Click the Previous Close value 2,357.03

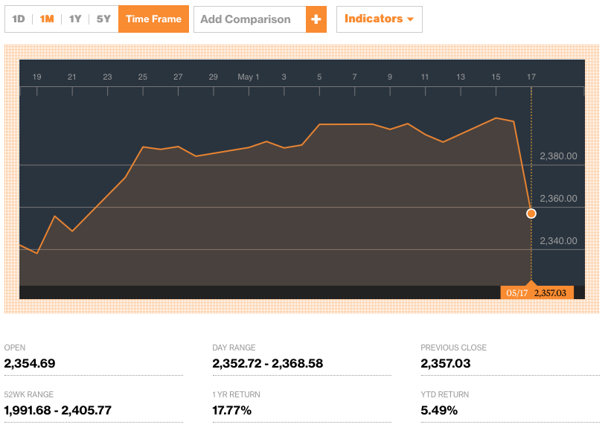pyautogui.click(x=446, y=364)
